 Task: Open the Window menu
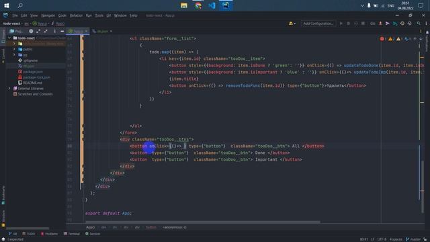tap(120, 15)
